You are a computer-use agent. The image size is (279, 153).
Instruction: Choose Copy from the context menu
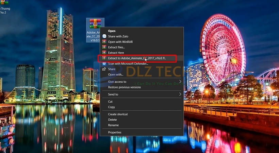(x=111, y=107)
